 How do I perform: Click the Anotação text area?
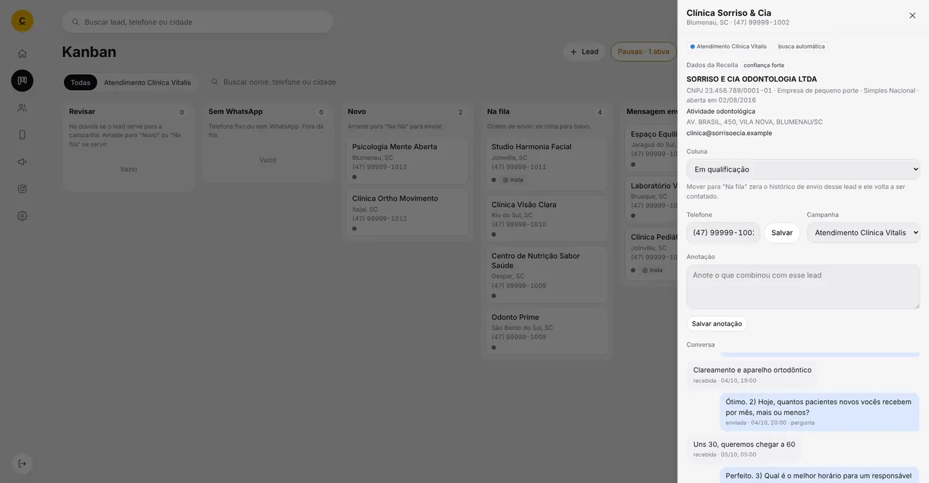(803, 287)
